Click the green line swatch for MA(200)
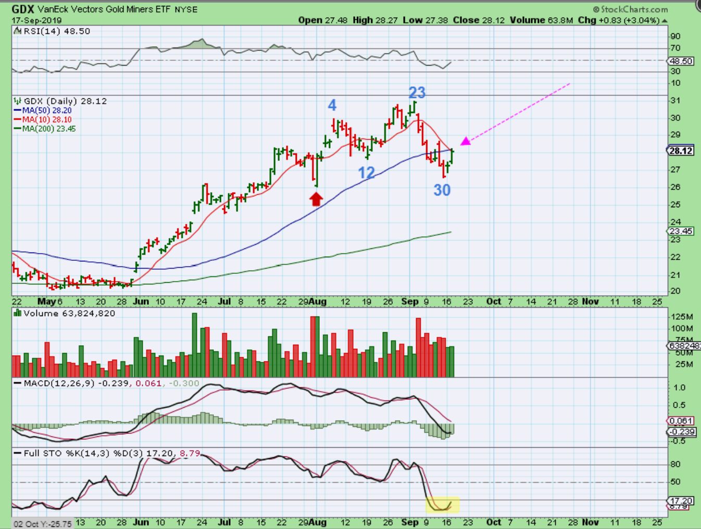Image resolution: width=701 pixels, height=529 pixels. [17, 129]
